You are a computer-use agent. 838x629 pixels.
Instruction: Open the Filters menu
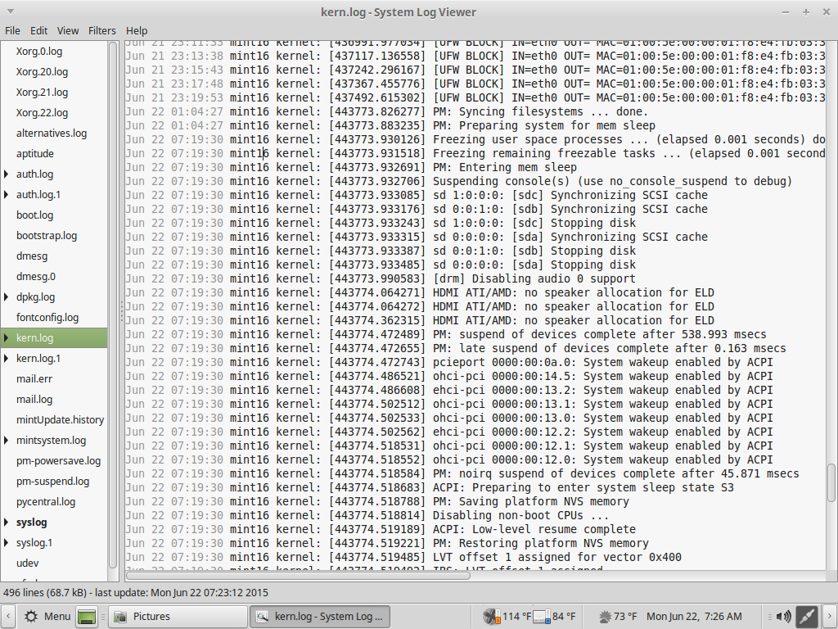[102, 30]
